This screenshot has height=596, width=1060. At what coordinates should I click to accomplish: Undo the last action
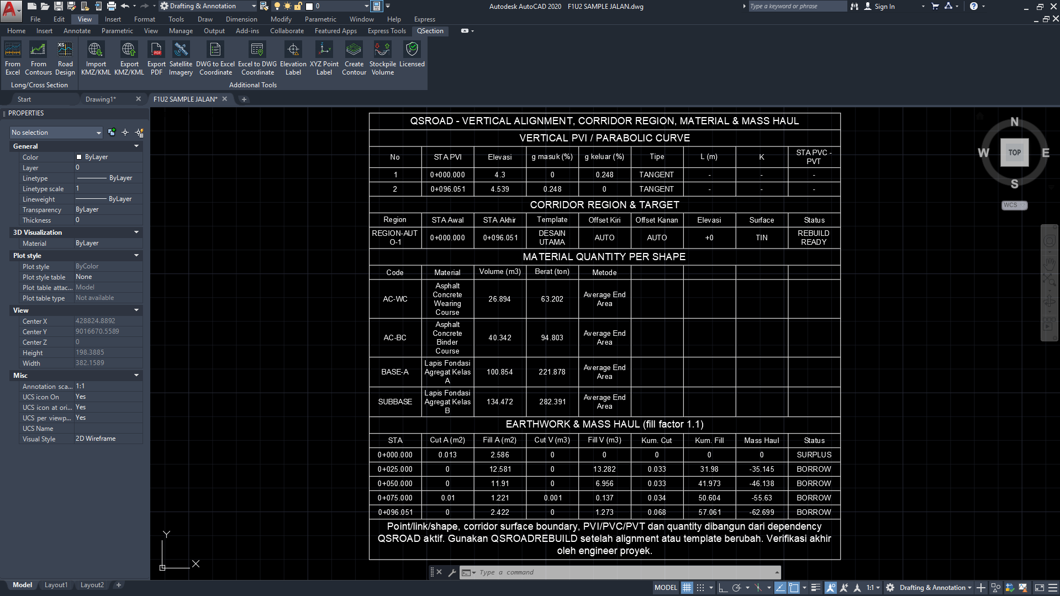click(125, 6)
